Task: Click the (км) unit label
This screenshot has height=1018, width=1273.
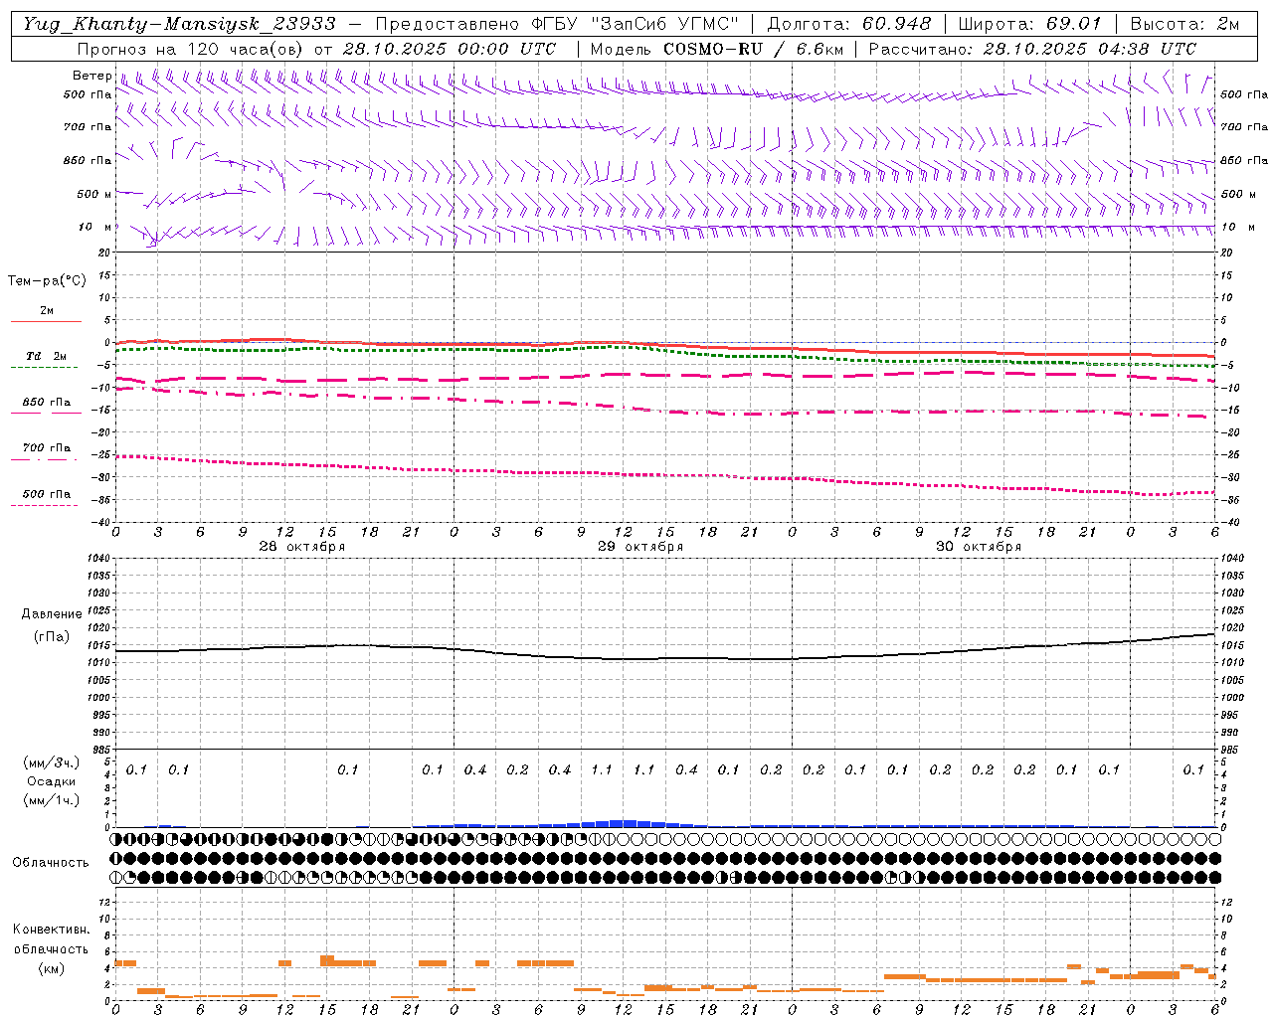Action: (x=51, y=968)
